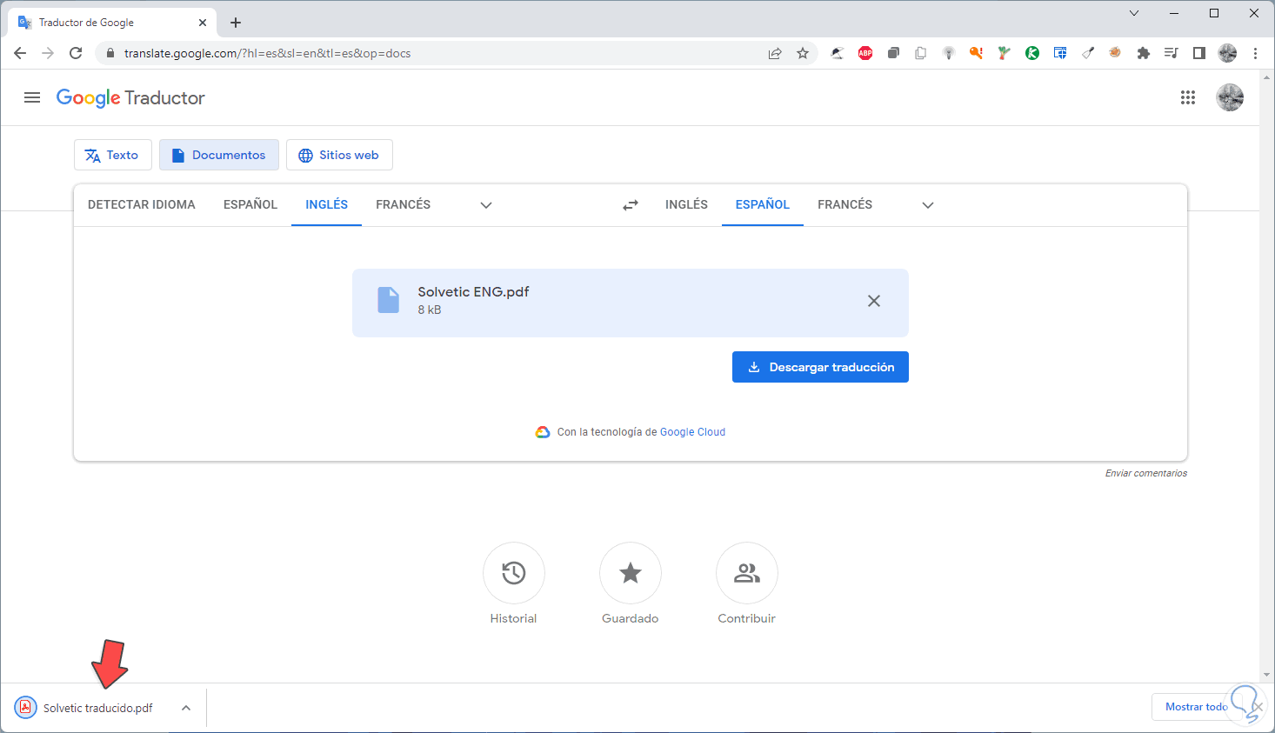Open Guardado saved translations
The width and height of the screenshot is (1275, 733).
tap(631, 573)
